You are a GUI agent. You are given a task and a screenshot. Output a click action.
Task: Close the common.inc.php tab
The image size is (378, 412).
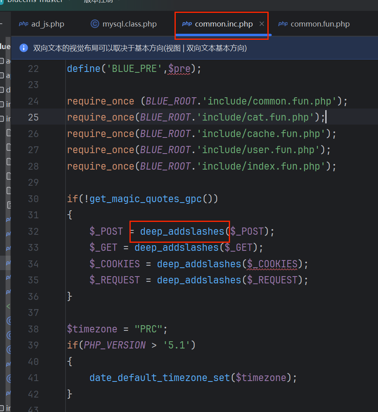(x=262, y=24)
